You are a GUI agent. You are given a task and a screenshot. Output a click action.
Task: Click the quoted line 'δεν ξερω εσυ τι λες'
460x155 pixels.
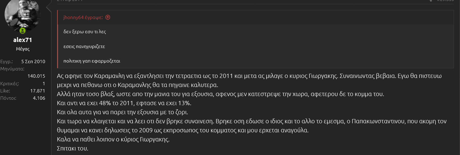click(85, 32)
